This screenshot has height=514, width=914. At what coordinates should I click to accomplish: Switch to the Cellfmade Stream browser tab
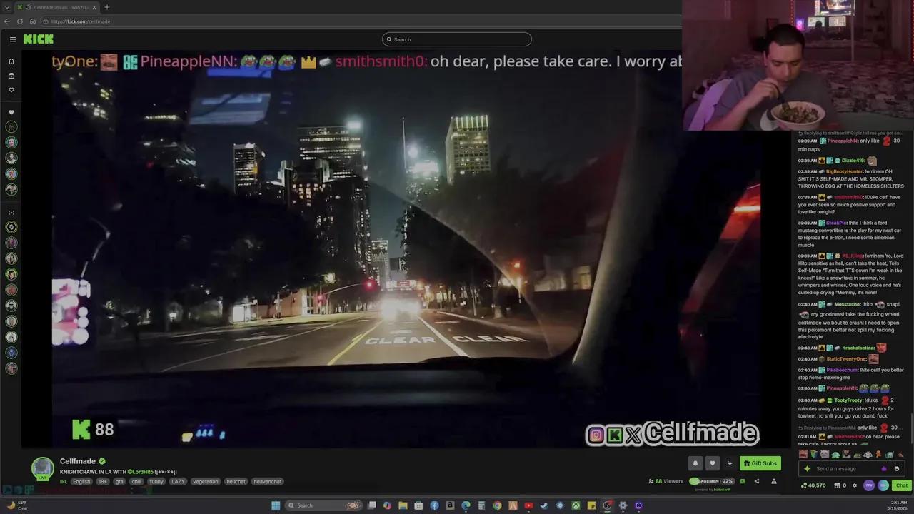[56, 7]
